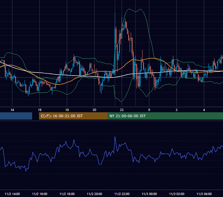The image size is (223, 197).
Task: Click the 22 hour axis label
Action: (122, 110)
